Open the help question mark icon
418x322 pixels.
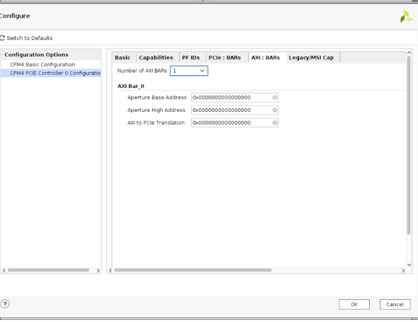pyautogui.click(x=5, y=304)
